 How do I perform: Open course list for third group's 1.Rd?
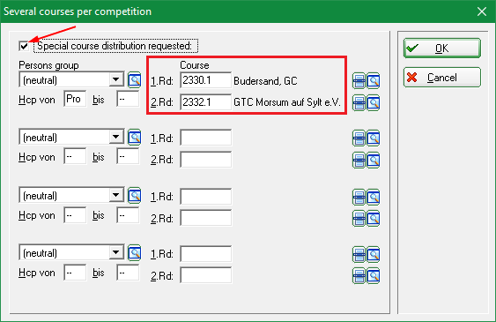[359, 197]
